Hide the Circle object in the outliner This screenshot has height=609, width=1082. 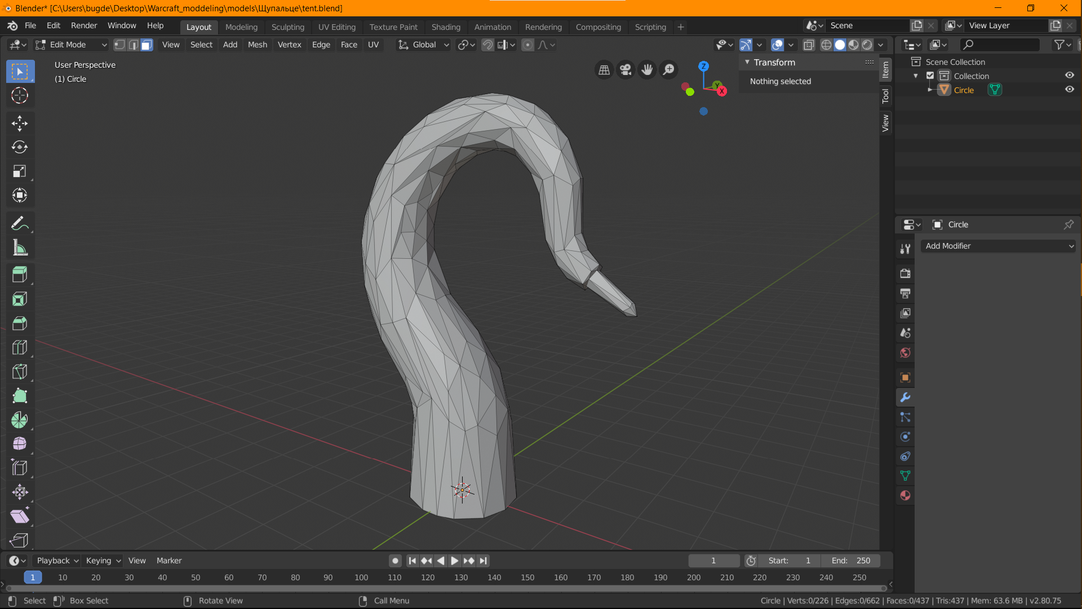(1069, 90)
